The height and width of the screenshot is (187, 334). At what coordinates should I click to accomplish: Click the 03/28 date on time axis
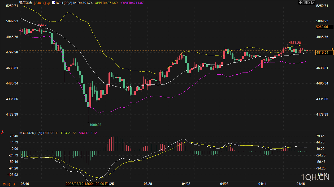(x=148, y=184)
